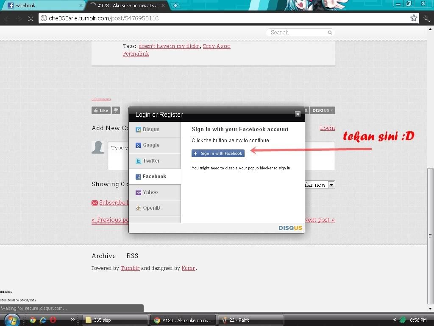This screenshot has height=326, width=434.
Task: Close the Login or Register dialog
Action: pos(298,114)
